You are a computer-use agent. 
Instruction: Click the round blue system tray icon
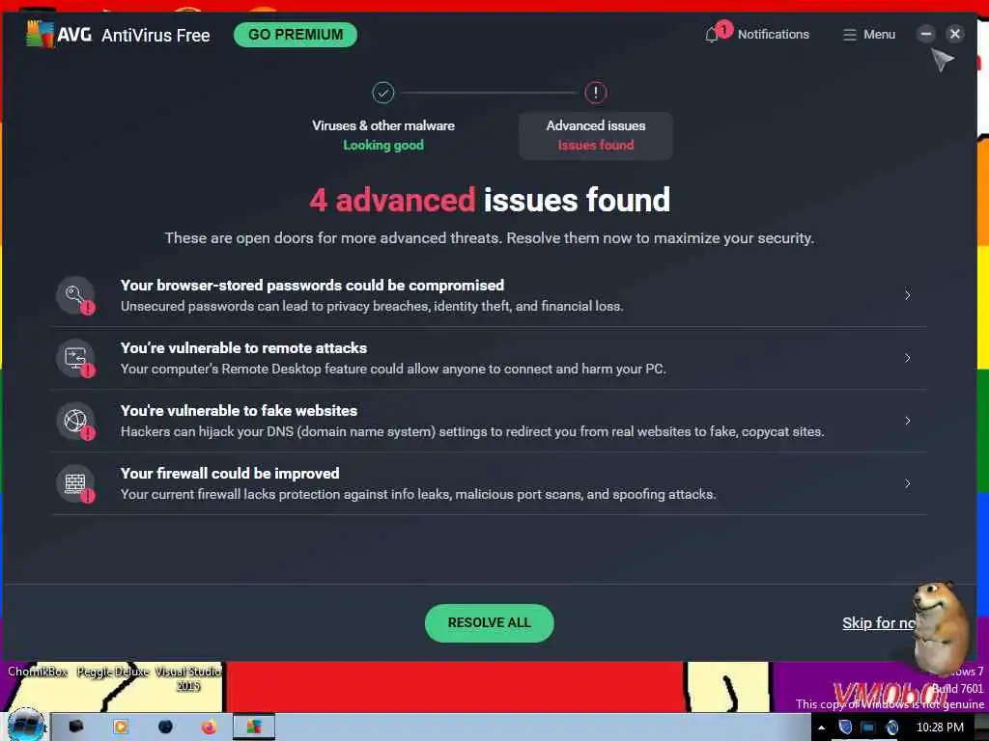point(891,727)
